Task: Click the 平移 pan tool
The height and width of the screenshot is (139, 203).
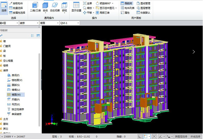Action: [x=88, y=13]
